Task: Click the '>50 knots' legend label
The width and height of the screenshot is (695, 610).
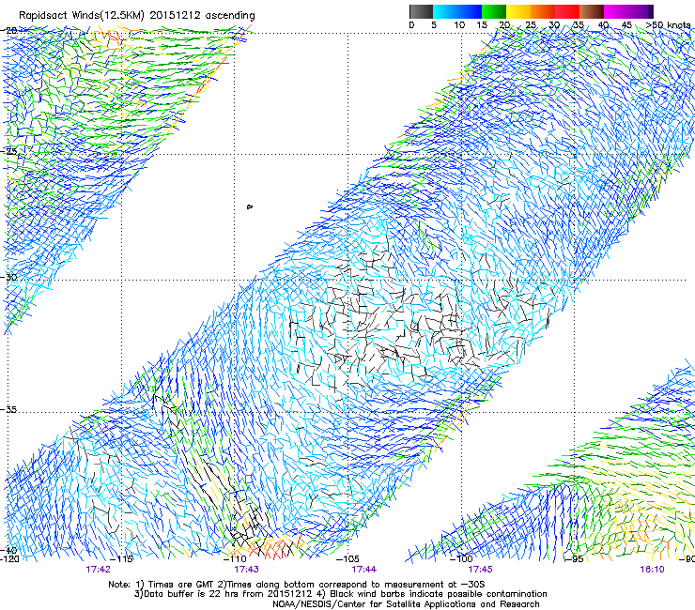Action: pos(668,25)
